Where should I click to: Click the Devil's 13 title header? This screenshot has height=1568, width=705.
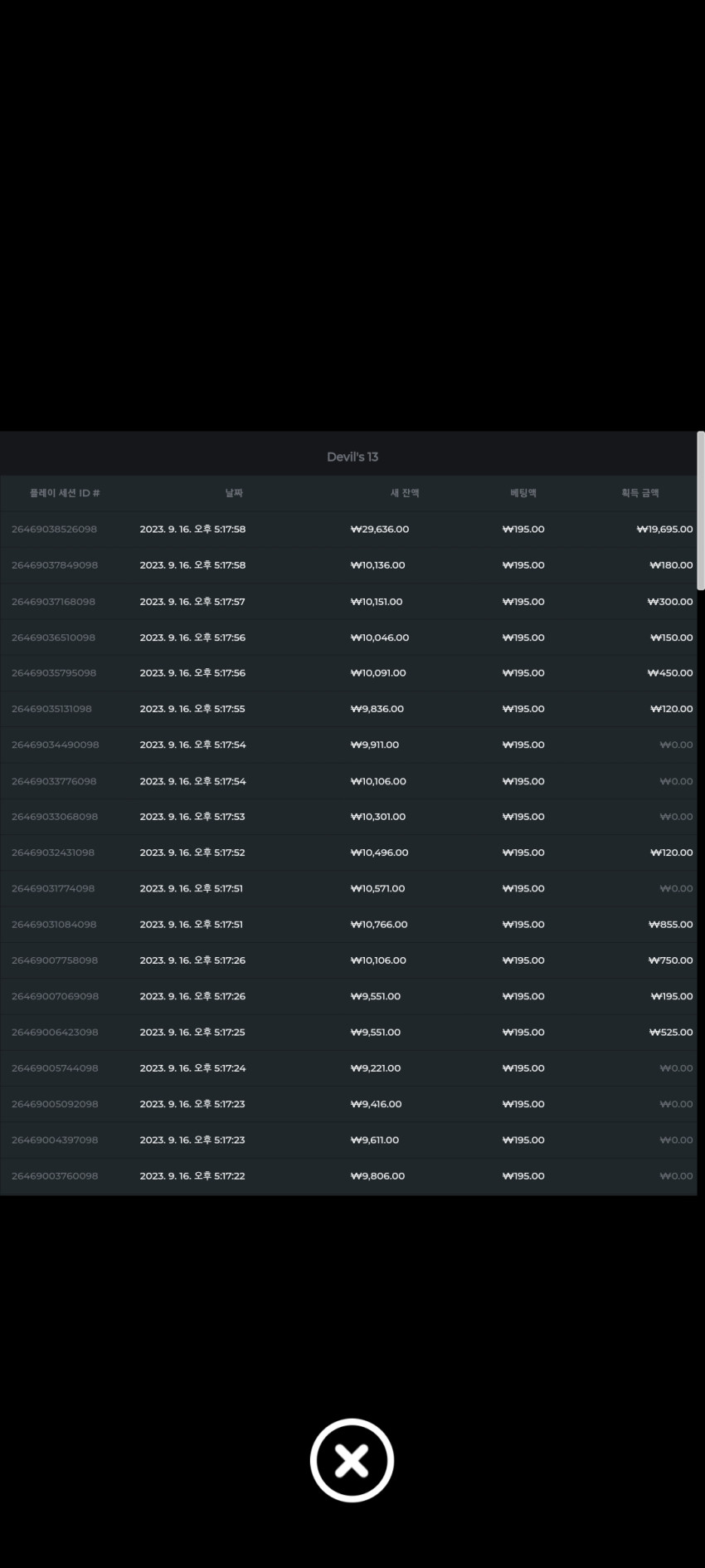tap(352, 457)
